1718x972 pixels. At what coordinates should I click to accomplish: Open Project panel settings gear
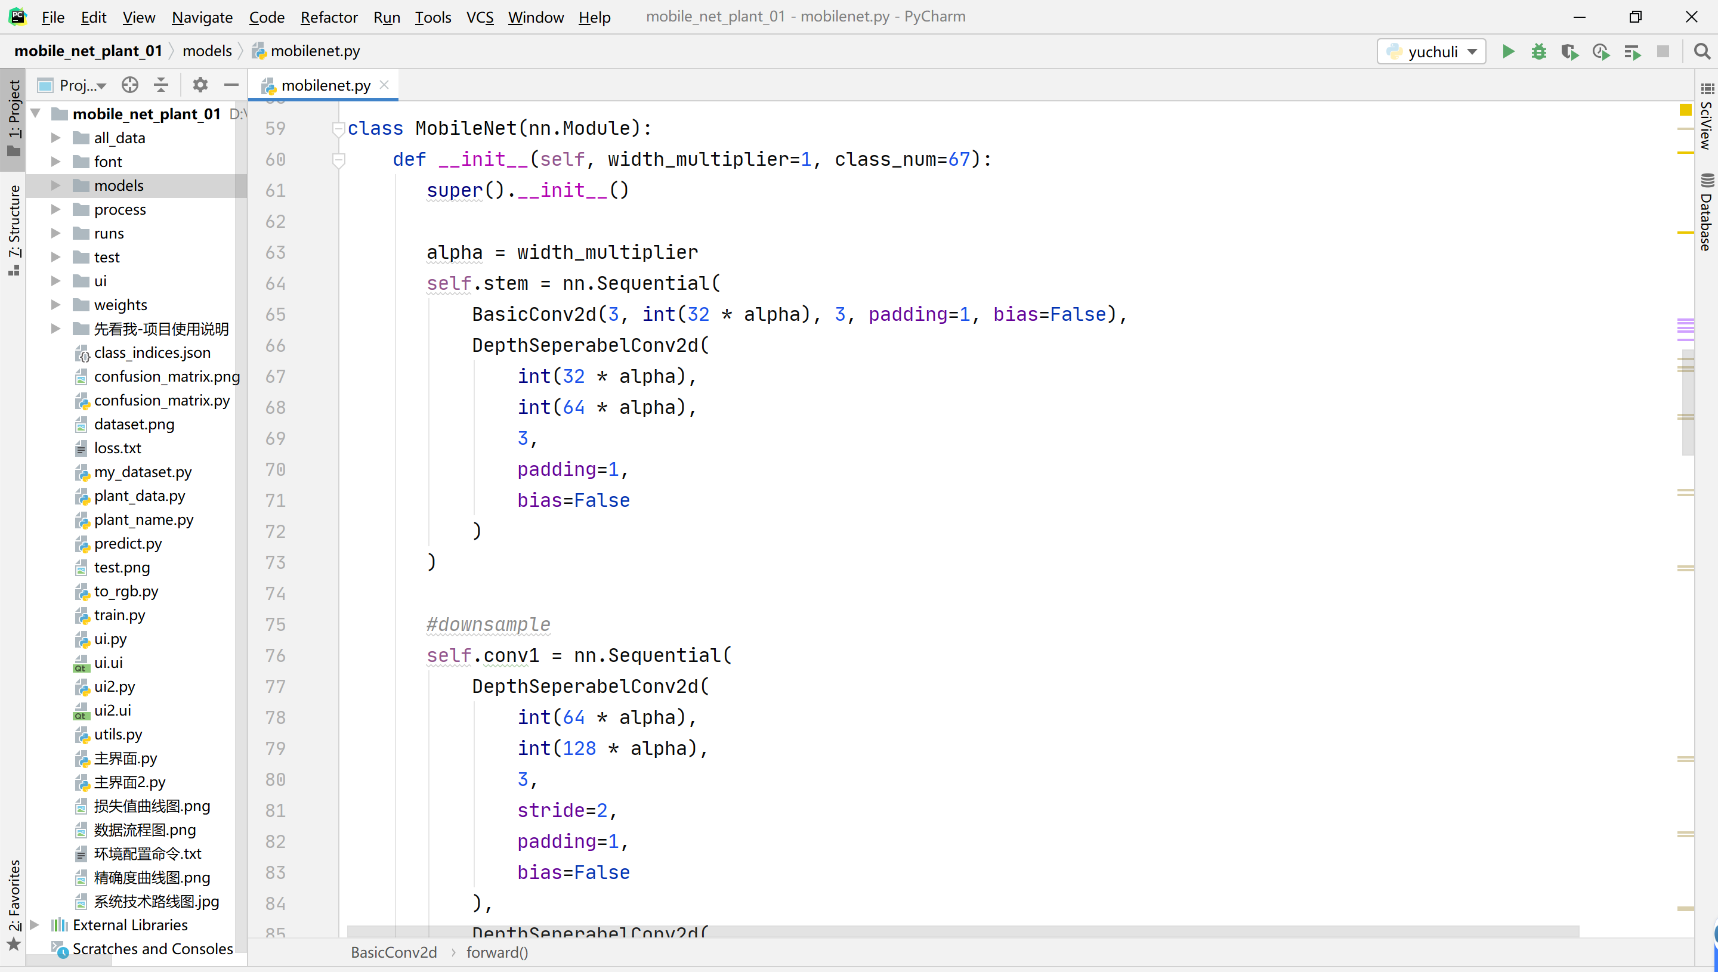click(x=200, y=85)
